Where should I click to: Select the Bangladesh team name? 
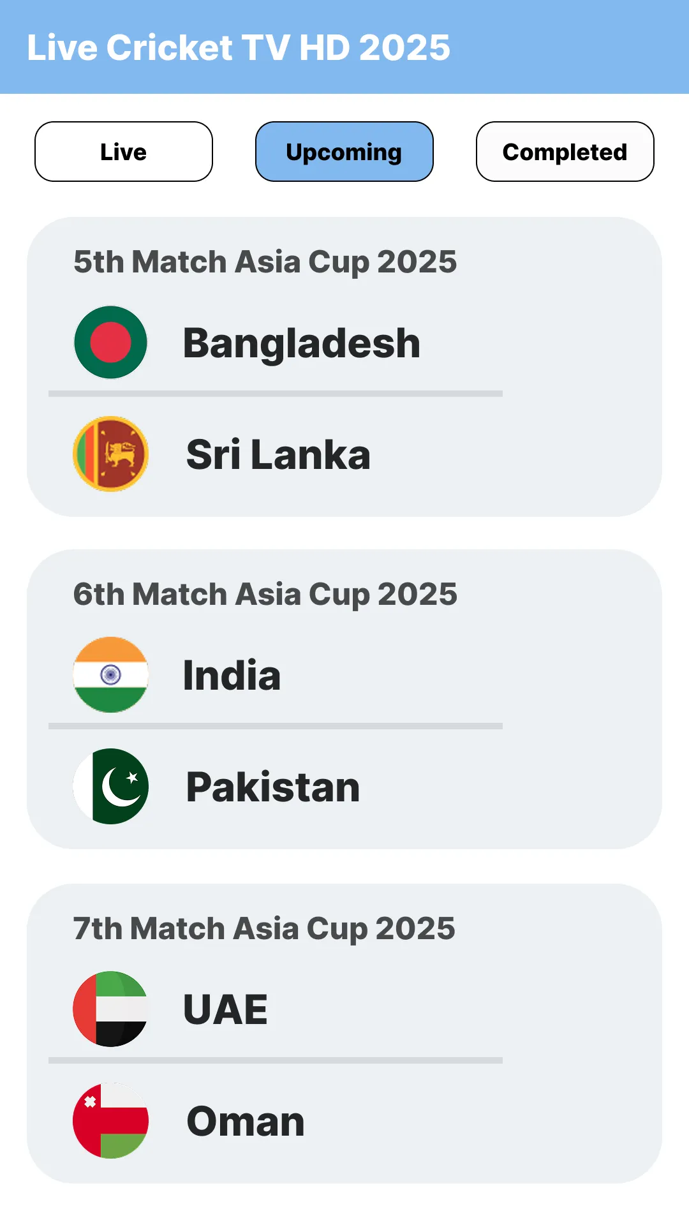301,343
